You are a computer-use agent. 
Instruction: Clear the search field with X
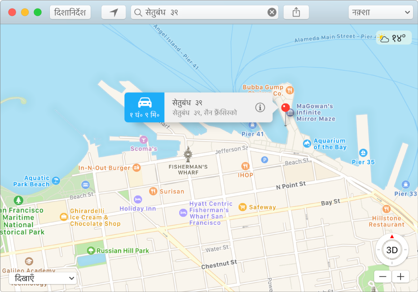tap(272, 12)
